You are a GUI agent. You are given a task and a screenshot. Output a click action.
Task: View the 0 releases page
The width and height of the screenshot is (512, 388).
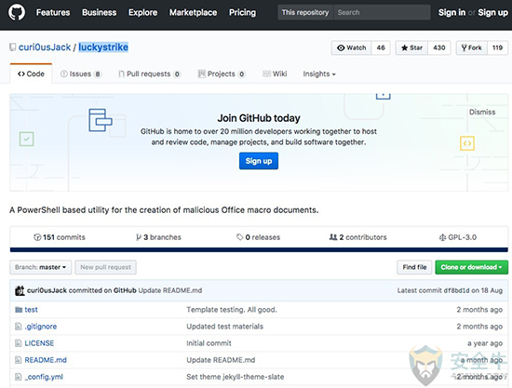coord(258,237)
